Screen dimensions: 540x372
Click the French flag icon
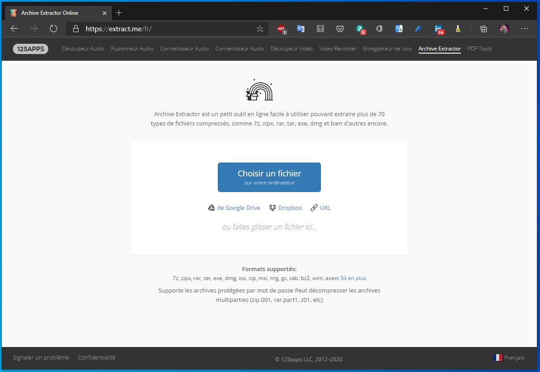[x=498, y=357]
